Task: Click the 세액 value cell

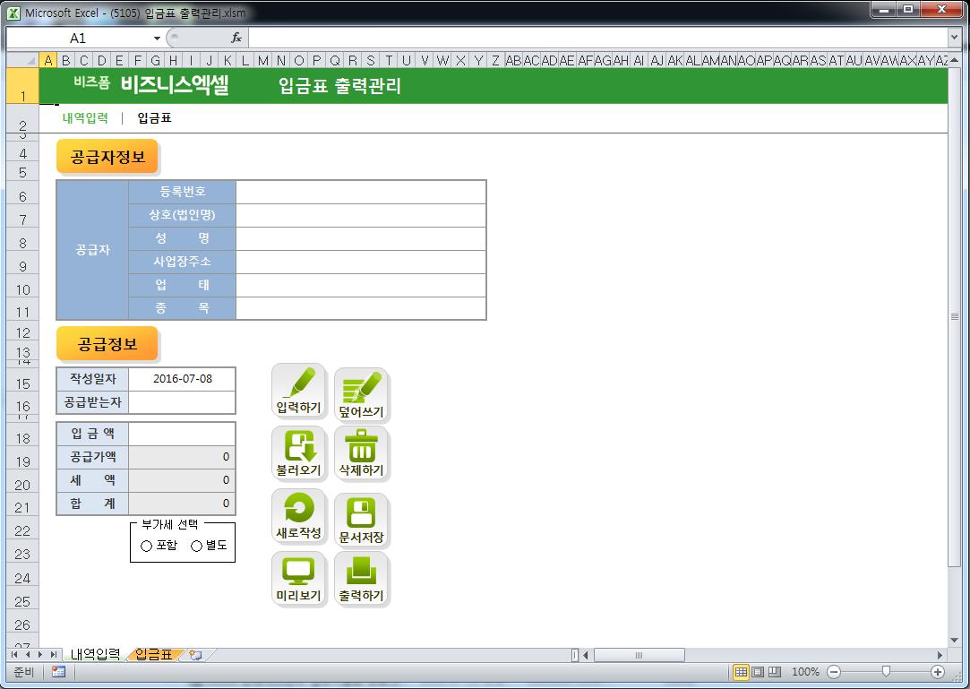Action: 182,480
